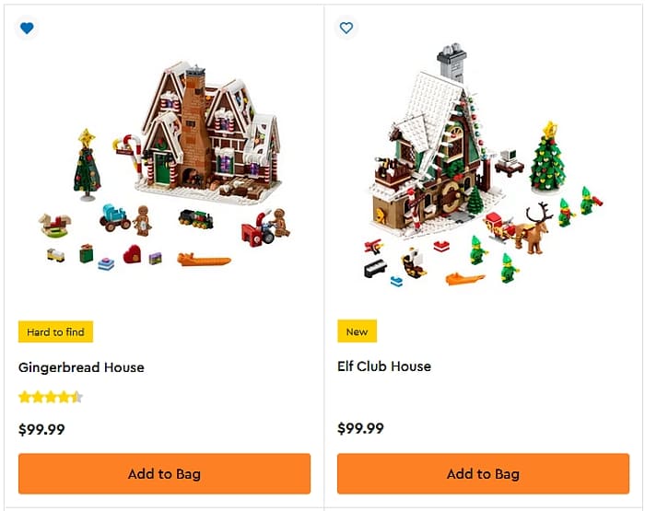Click Christmas tree beside the Gingerbread House
The image size is (645, 511).
[x=88, y=166]
